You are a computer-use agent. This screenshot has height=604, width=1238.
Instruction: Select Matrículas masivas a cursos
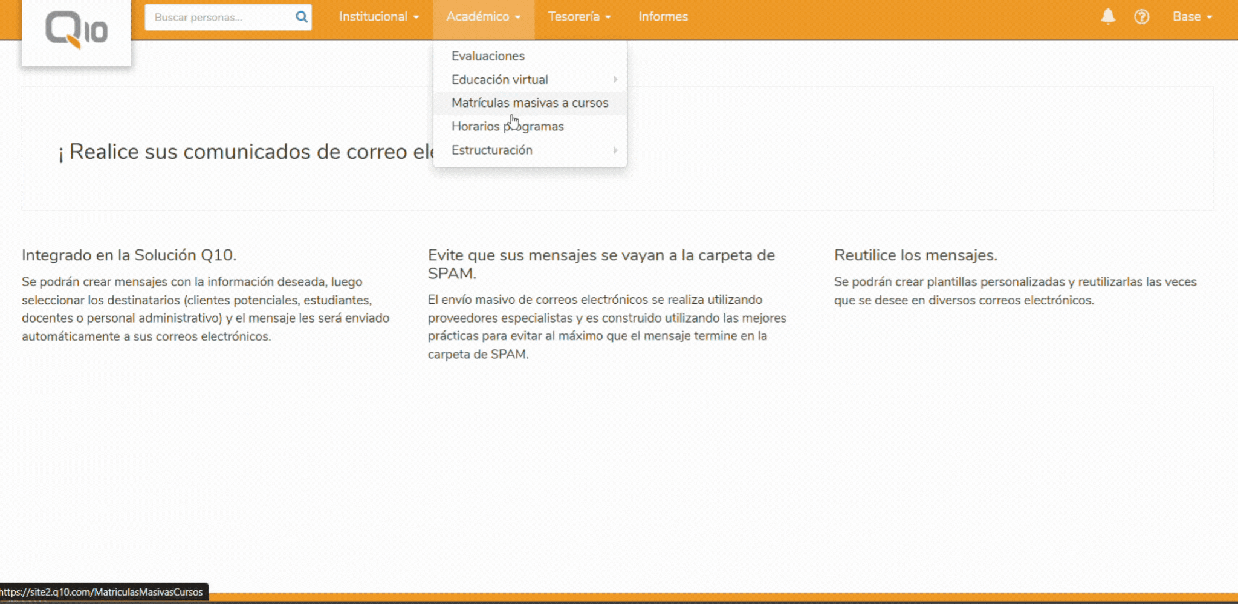530,103
